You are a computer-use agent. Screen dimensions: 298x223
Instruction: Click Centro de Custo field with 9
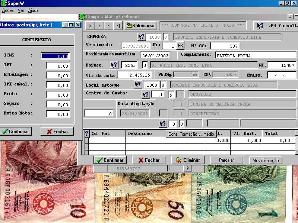tap(171, 95)
